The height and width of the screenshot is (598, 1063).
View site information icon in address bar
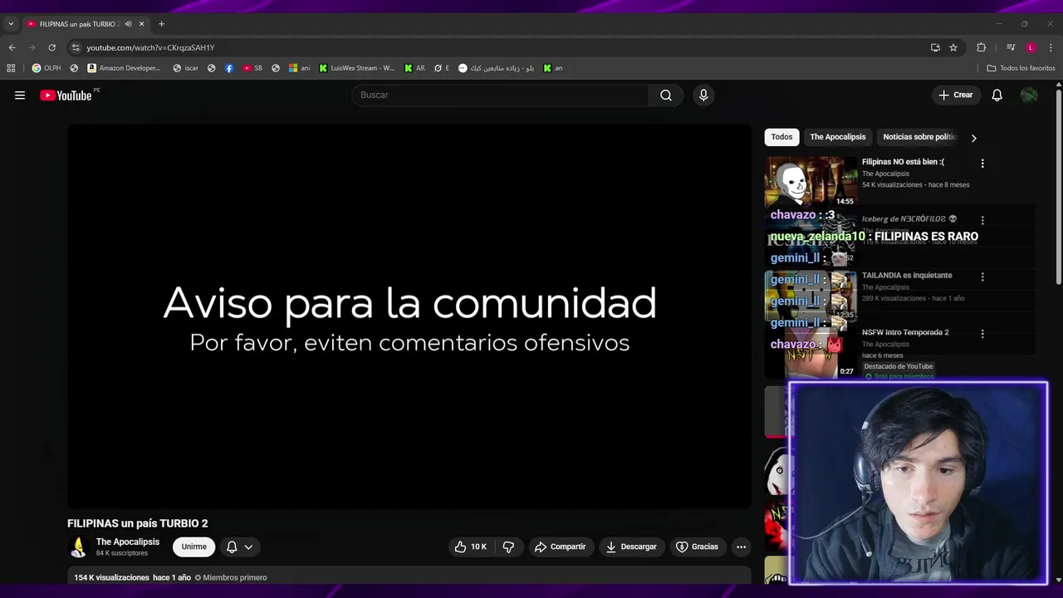point(76,47)
